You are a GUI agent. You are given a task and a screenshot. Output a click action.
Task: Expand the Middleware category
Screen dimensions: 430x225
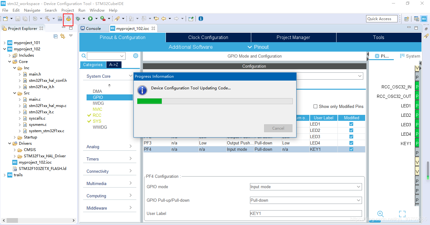131,208
